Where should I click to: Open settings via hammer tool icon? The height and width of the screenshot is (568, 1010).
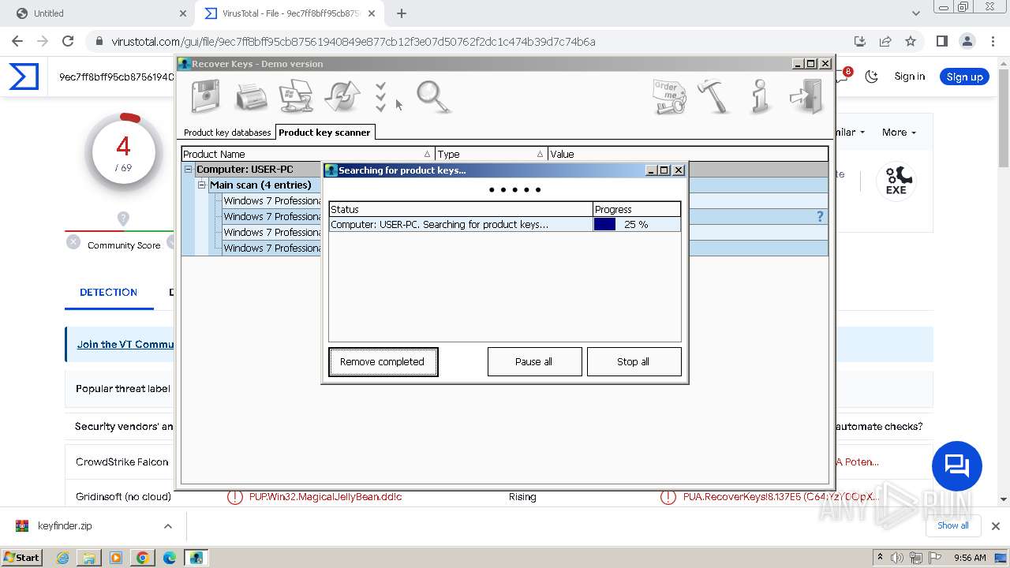(x=714, y=96)
